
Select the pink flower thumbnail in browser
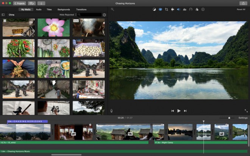[53, 28]
